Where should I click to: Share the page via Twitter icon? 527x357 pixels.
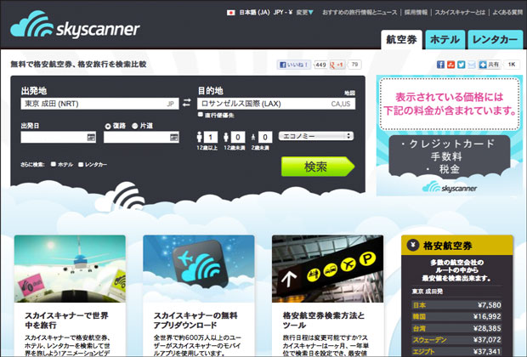pos(461,65)
